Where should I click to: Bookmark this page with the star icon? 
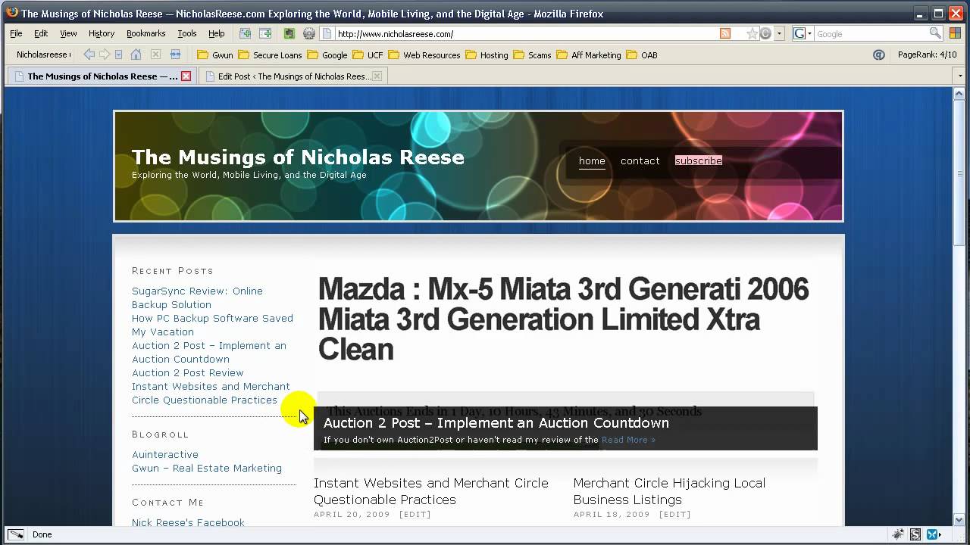click(752, 33)
